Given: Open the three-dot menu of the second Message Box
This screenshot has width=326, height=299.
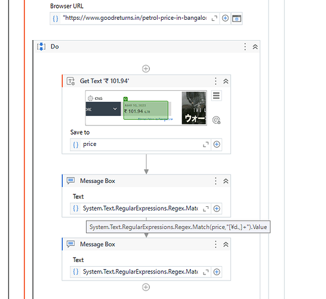Looking at the screenshot, I should coord(216,244).
